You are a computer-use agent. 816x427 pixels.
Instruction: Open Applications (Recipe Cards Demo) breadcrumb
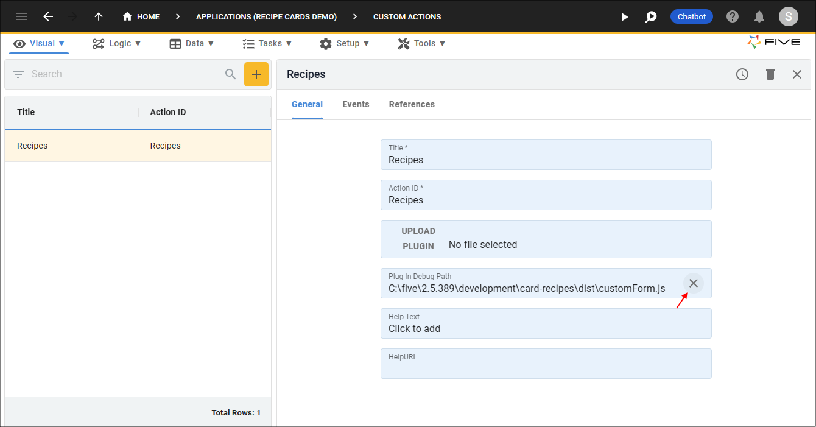click(266, 16)
